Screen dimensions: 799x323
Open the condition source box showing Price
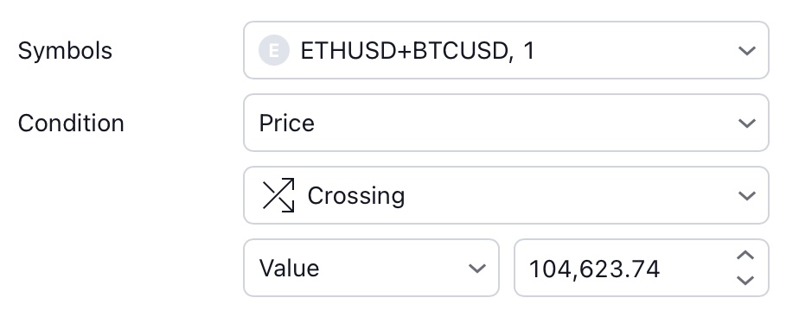coord(506,123)
